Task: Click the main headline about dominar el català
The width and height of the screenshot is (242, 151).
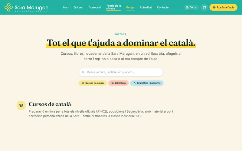Action: pyautogui.click(x=121, y=43)
